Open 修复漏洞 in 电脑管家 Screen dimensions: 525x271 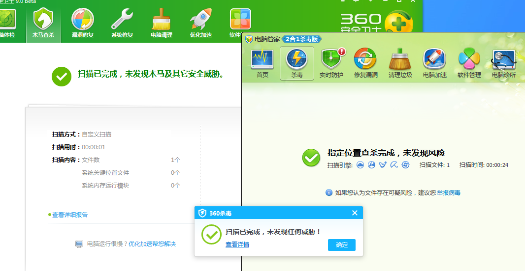pyautogui.click(x=365, y=63)
